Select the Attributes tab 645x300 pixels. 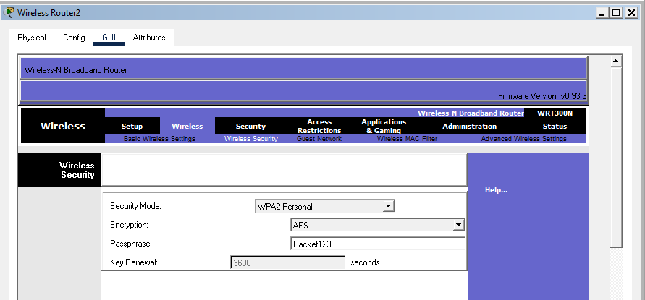click(x=149, y=38)
